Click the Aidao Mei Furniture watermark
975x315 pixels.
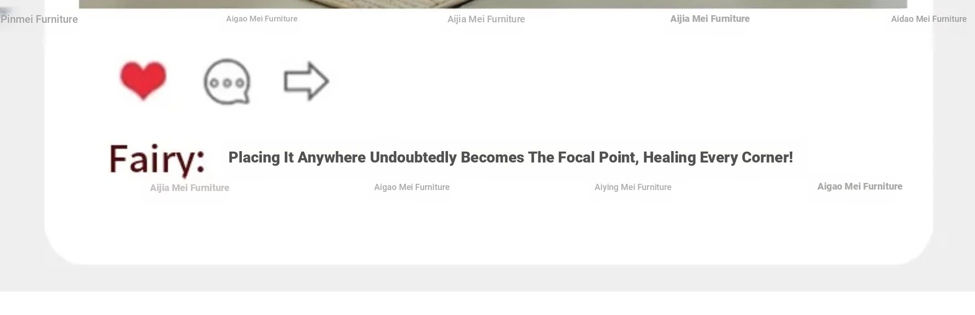click(928, 19)
